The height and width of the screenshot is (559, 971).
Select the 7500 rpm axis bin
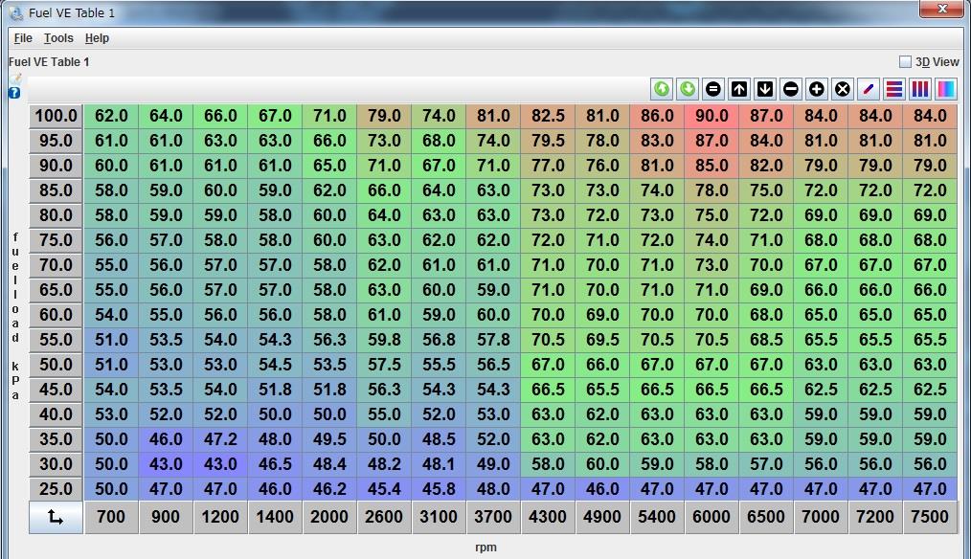930,517
